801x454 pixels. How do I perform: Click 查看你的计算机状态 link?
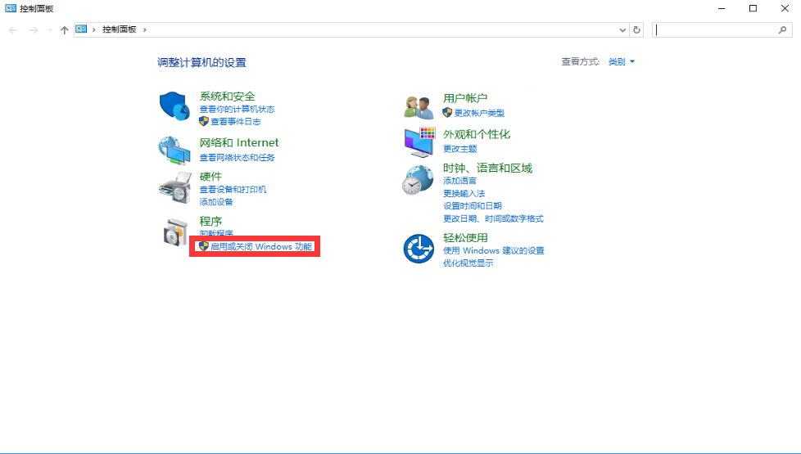coord(237,109)
